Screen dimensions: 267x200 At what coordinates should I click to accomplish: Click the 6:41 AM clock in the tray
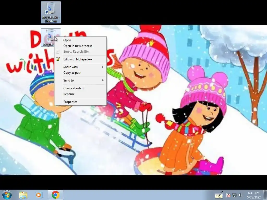[254, 193]
